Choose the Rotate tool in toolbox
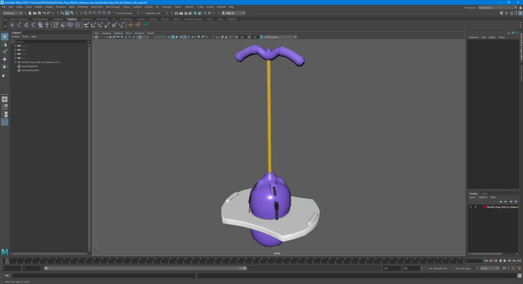The width and height of the screenshot is (523, 284). [5, 67]
